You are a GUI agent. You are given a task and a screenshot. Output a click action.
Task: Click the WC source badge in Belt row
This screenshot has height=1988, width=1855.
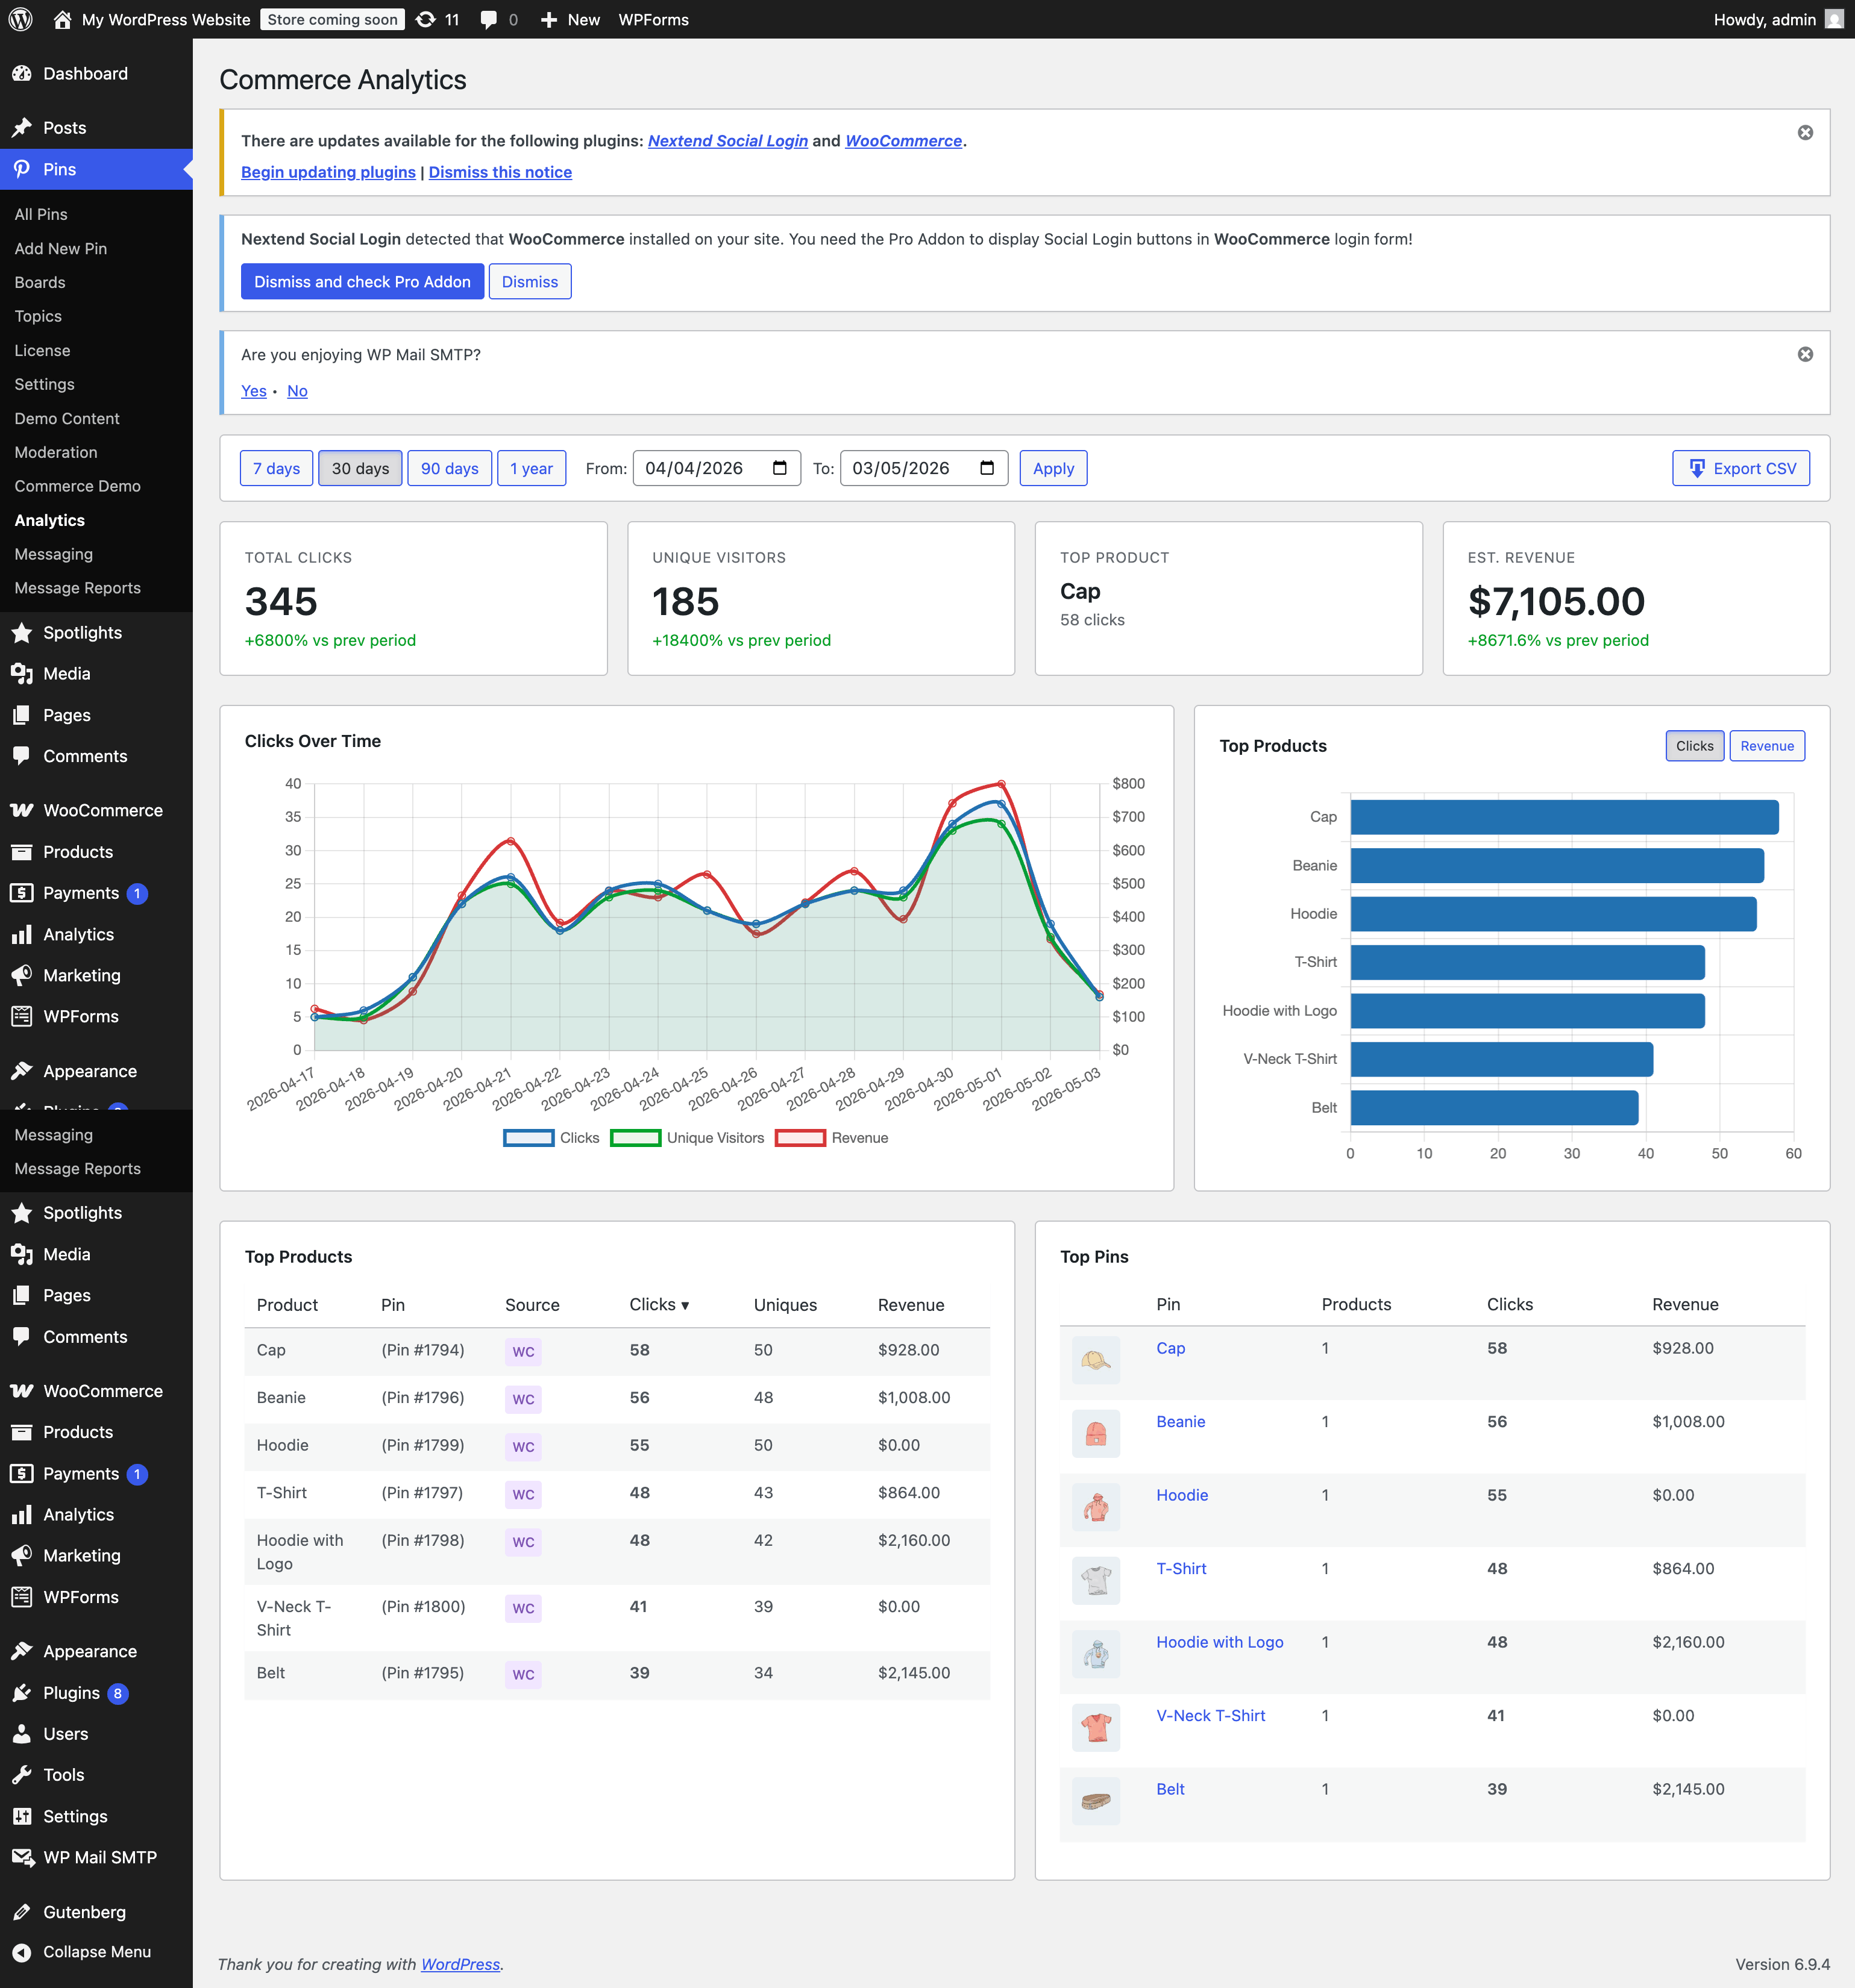(523, 1674)
